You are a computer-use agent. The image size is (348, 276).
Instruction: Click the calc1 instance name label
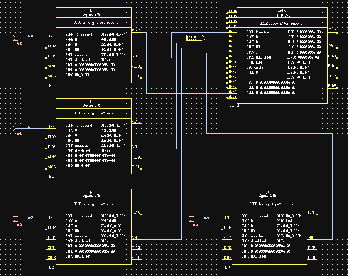[x=235, y=106]
